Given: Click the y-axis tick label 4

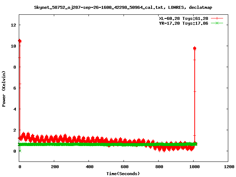Looking at the screenshot, I should pos(15,109).
